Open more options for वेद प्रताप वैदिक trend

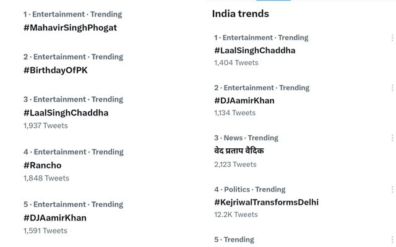(x=392, y=138)
